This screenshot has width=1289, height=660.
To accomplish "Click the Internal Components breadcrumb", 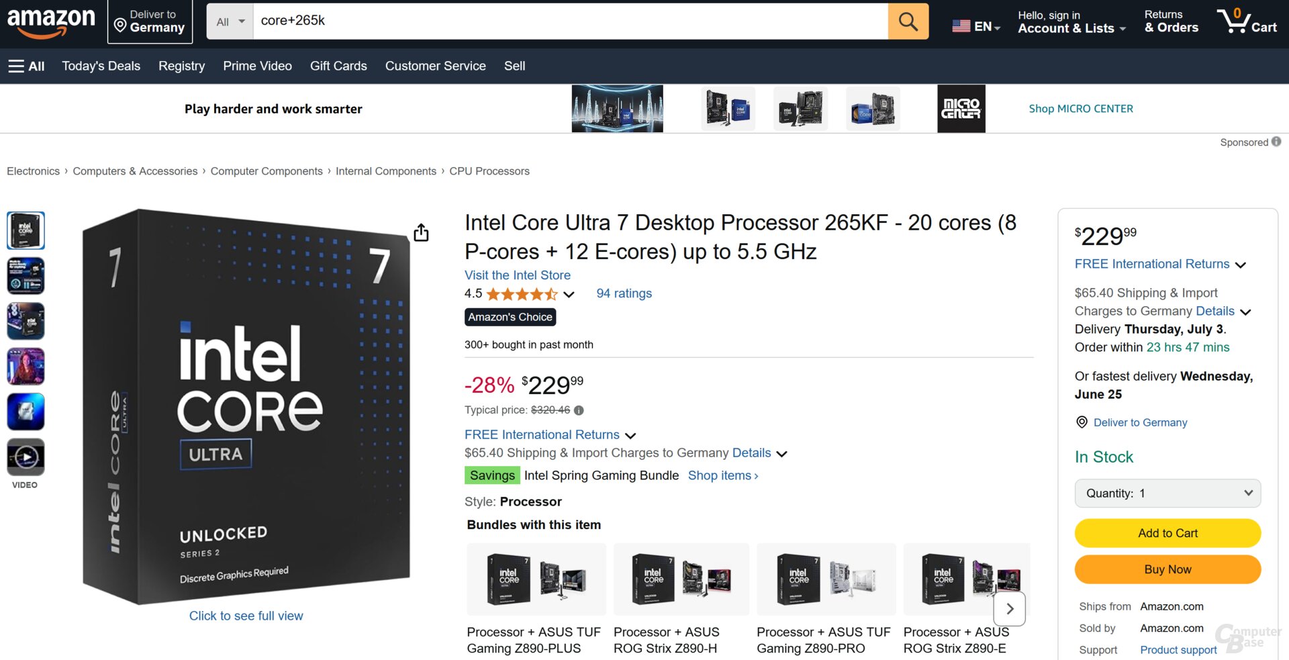I will pos(386,171).
